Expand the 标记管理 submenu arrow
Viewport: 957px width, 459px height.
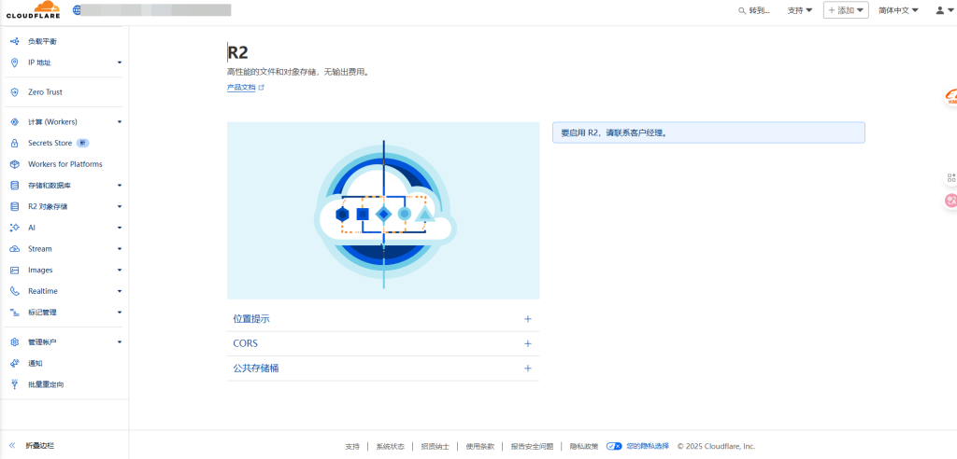pyautogui.click(x=120, y=313)
